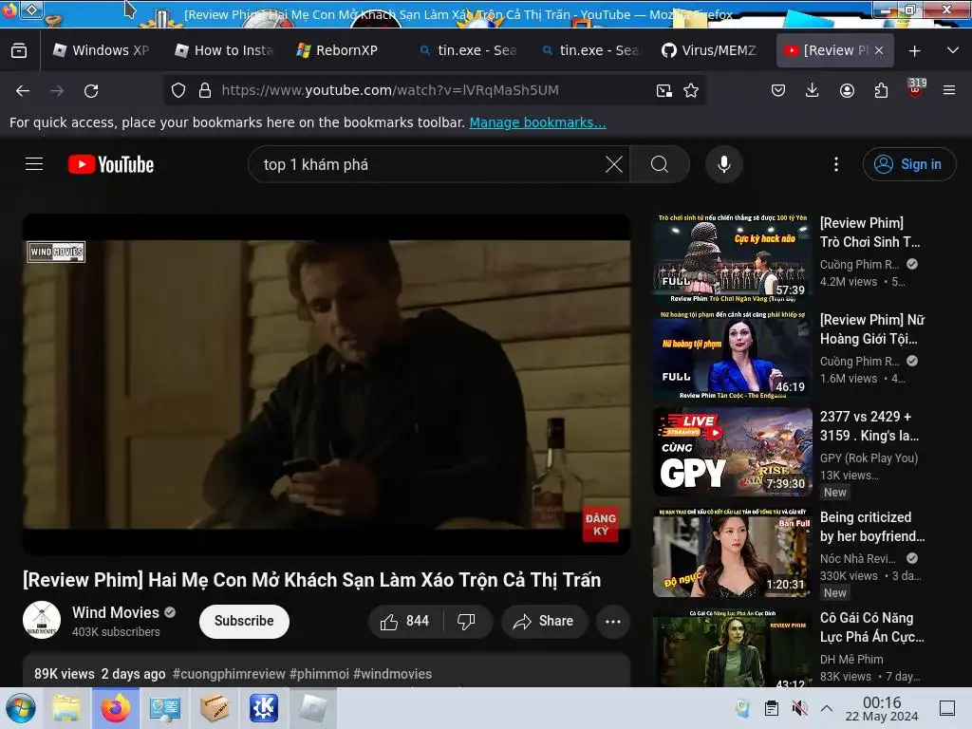Like the video with thumbs up
Viewport: 972px width, 729px height.
point(404,621)
